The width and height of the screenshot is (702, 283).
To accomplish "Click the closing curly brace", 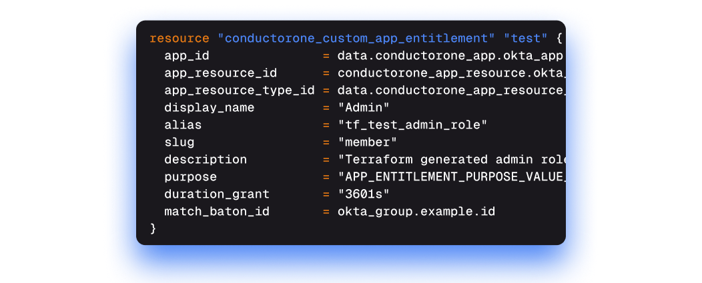I will [153, 228].
